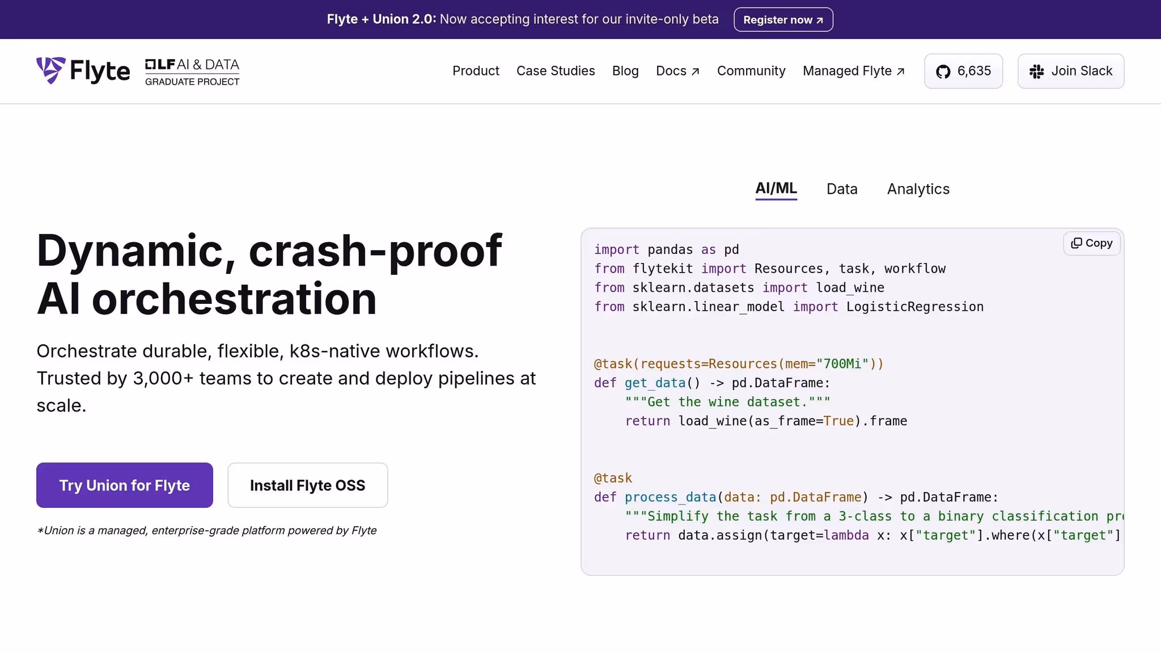Switch to the Data code tab

842,189
